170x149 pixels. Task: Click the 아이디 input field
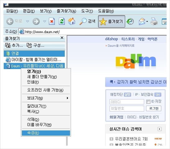pyautogui.click(x=127, y=102)
